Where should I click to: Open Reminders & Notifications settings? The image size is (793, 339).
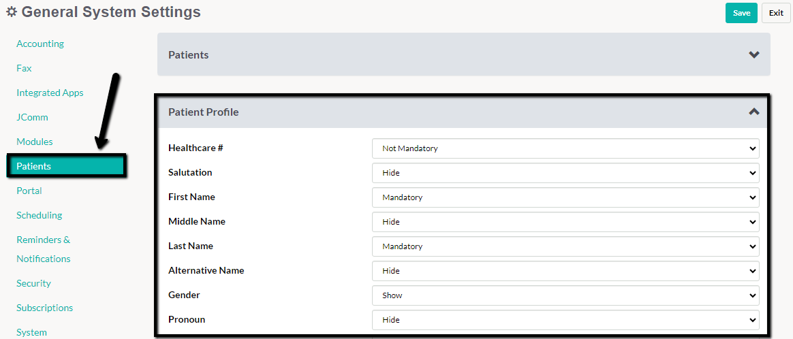click(44, 249)
